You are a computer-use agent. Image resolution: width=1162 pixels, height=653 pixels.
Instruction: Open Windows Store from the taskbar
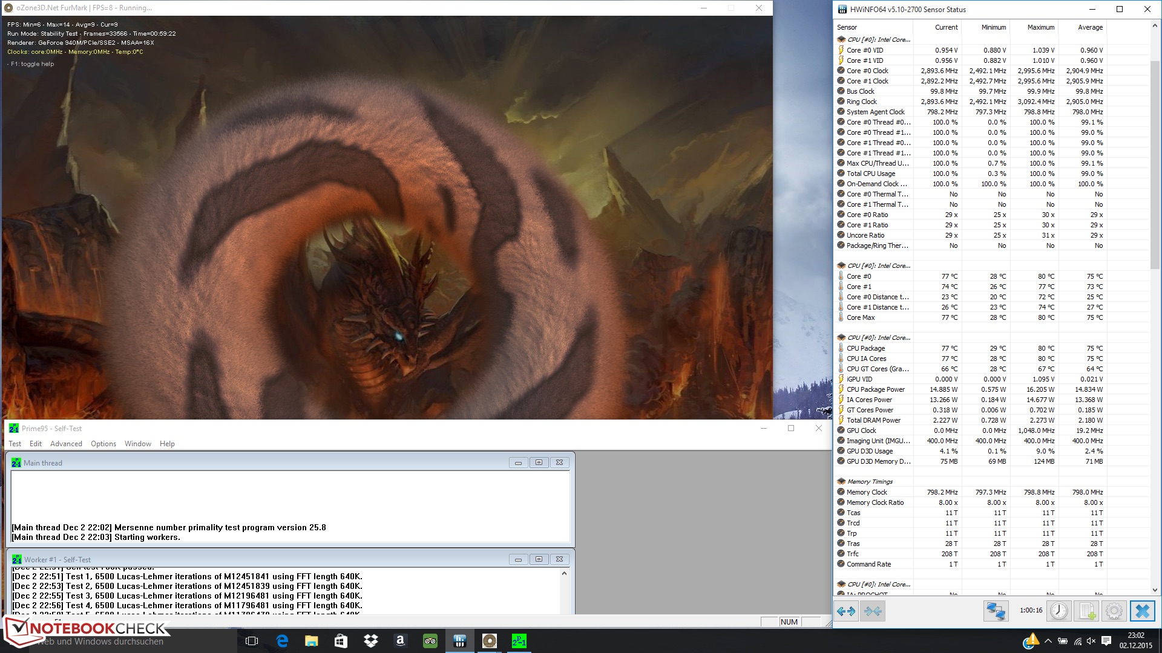[x=341, y=641]
